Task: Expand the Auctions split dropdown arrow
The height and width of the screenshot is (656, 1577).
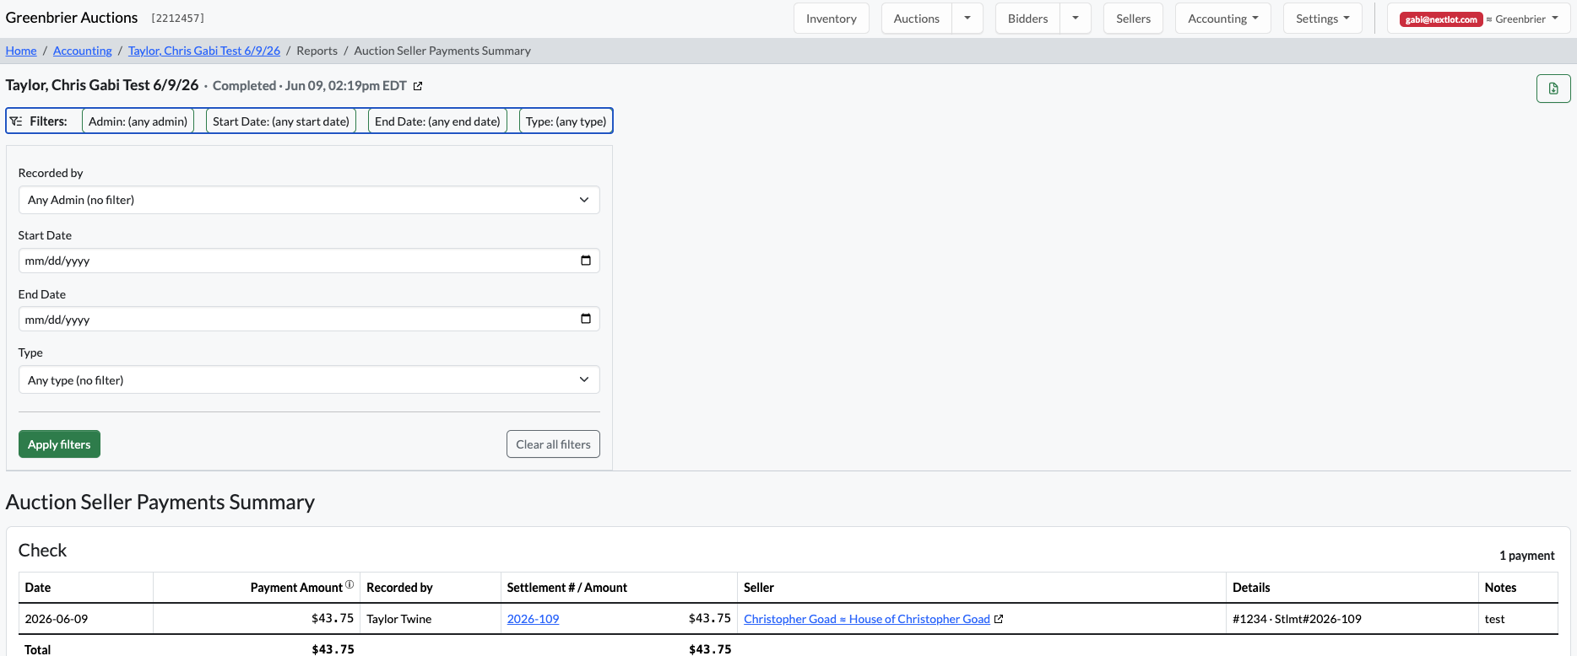Action: click(x=967, y=19)
